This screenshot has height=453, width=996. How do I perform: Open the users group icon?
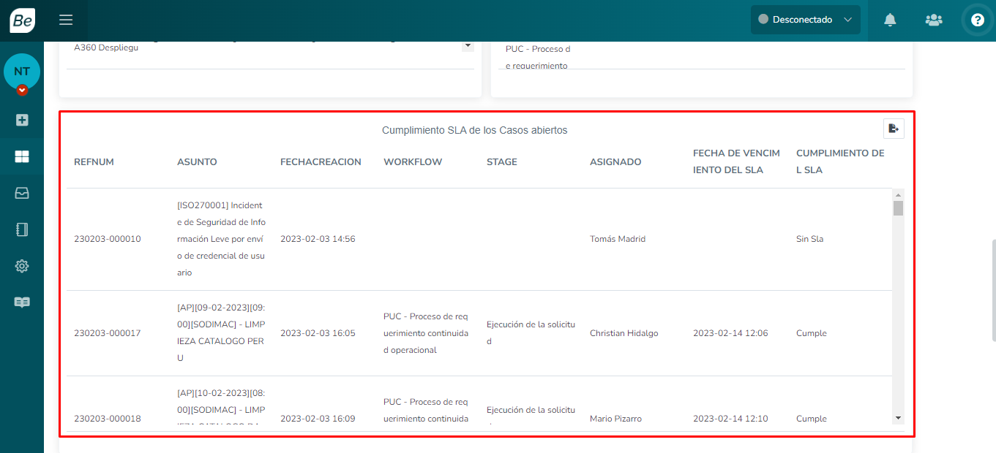click(x=933, y=20)
